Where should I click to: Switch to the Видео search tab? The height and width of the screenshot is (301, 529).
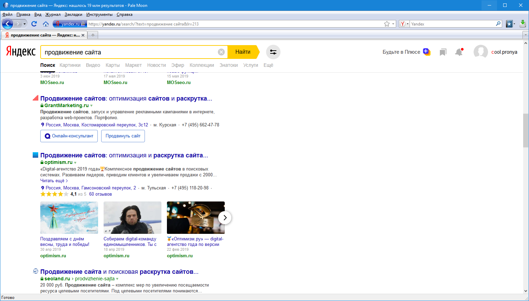93,65
